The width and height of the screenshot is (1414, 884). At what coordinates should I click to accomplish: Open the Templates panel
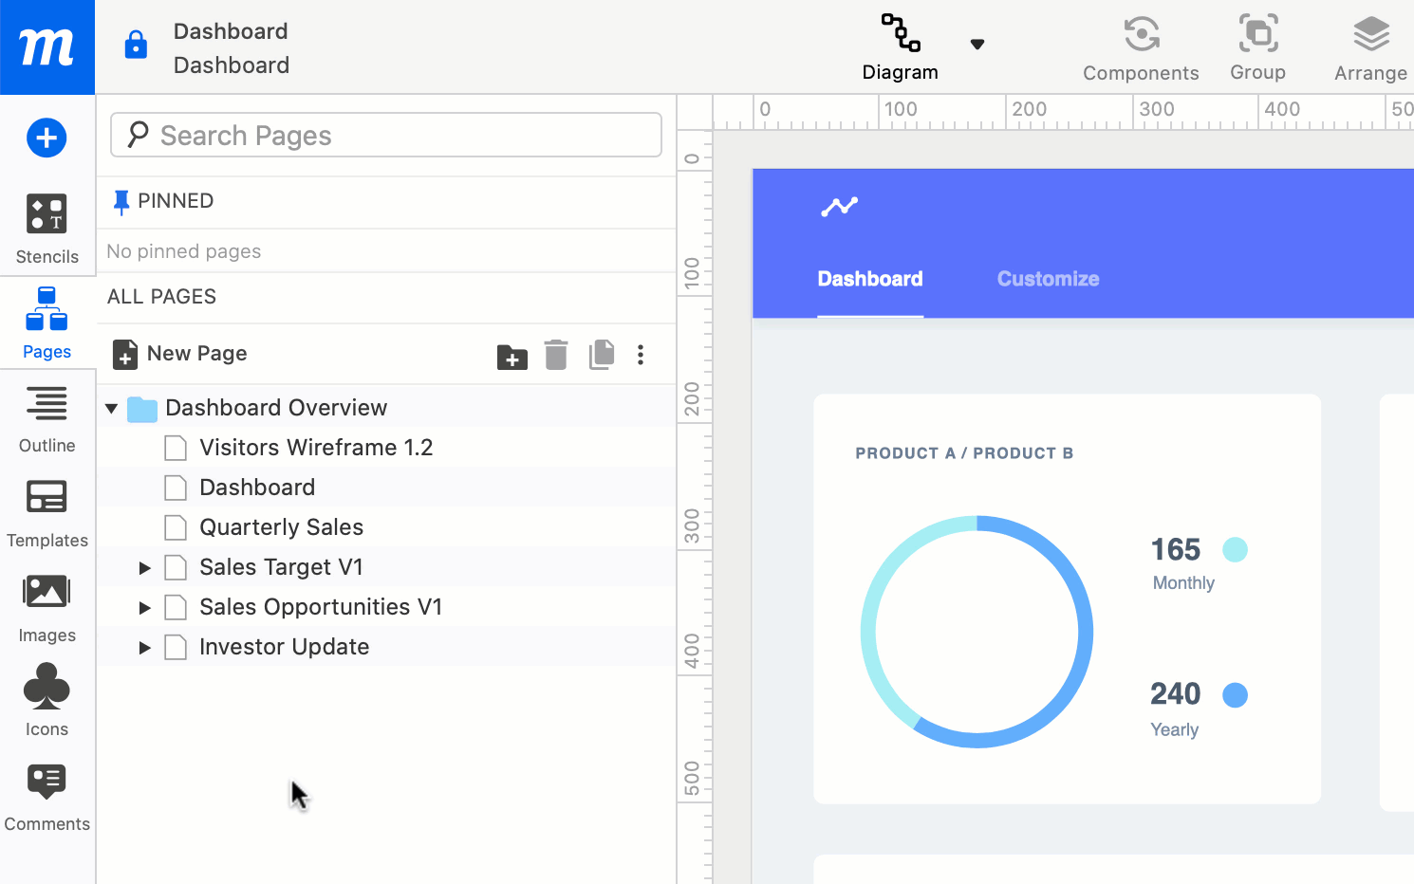coord(47,513)
